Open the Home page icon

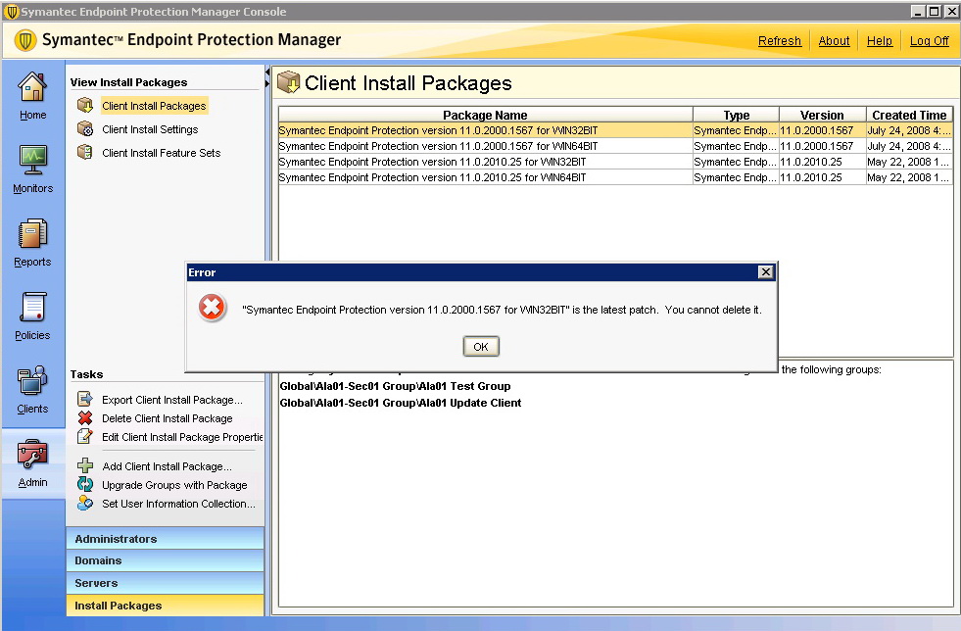pos(32,86)
